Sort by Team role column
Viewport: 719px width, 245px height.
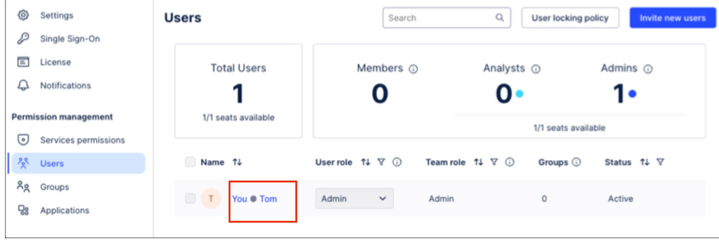[x=479, y=162]
